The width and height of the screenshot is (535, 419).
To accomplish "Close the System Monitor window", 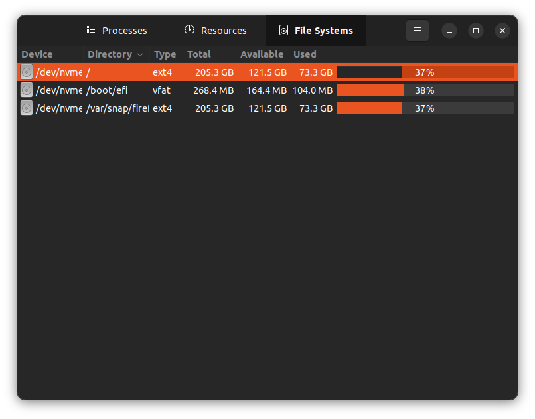I will pos(502,31).
